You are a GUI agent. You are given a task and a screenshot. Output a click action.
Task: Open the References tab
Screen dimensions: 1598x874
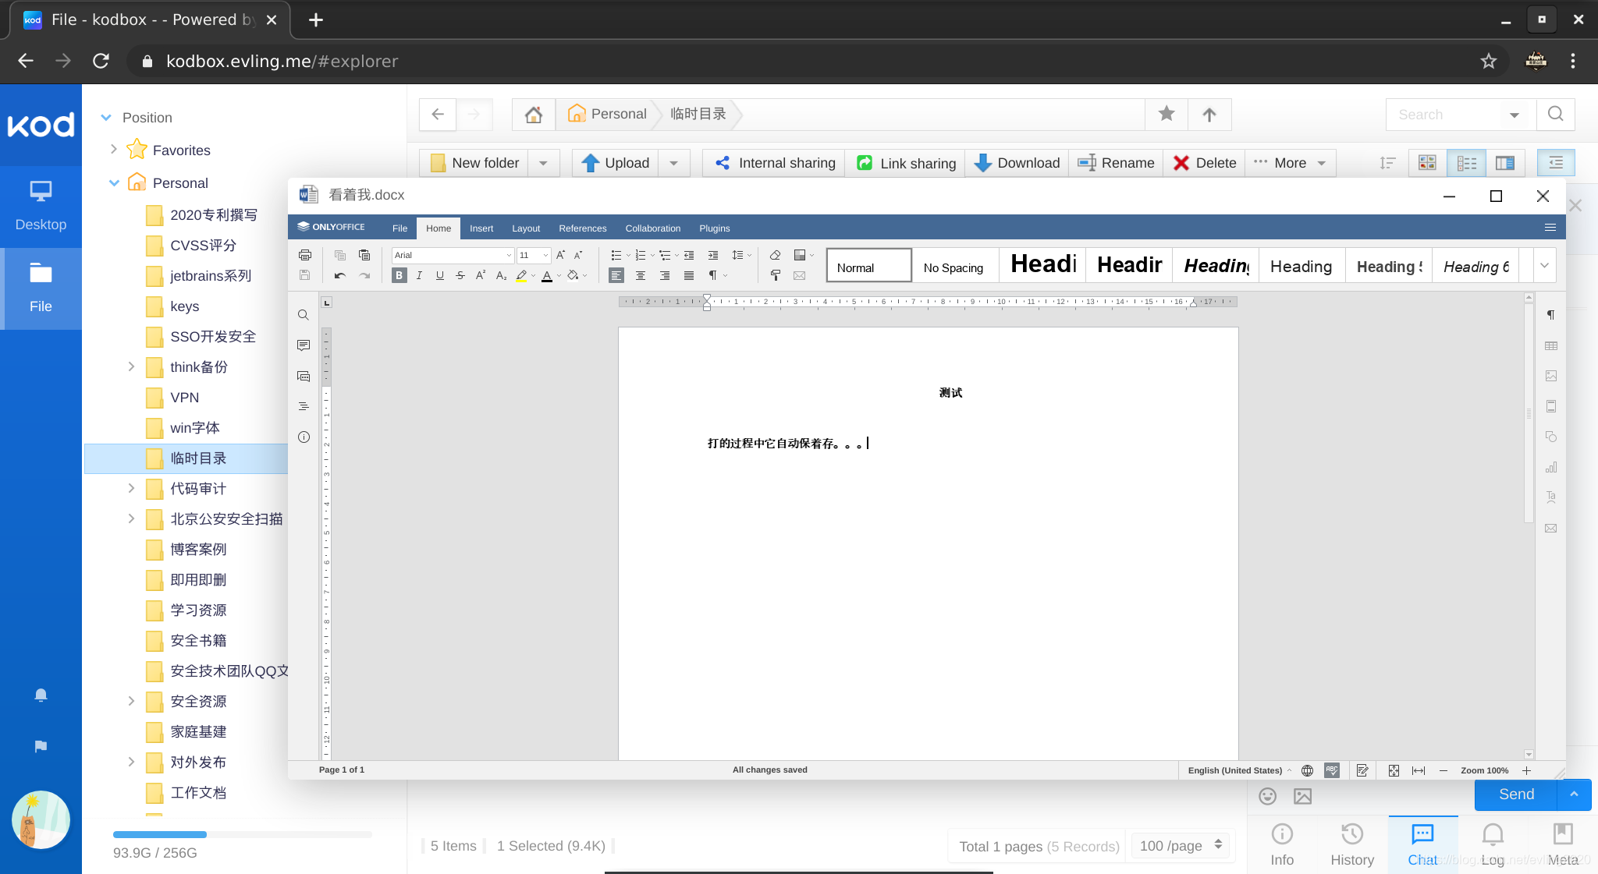click(x=582, y=228)
